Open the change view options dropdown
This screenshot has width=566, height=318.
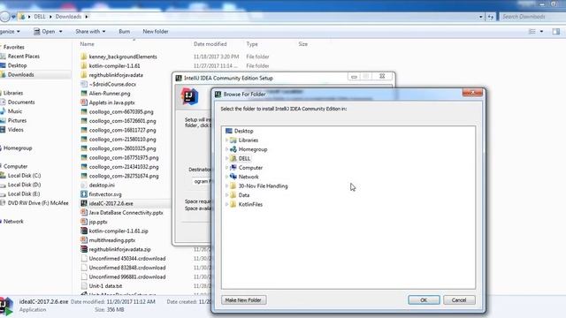coord(541,32)
